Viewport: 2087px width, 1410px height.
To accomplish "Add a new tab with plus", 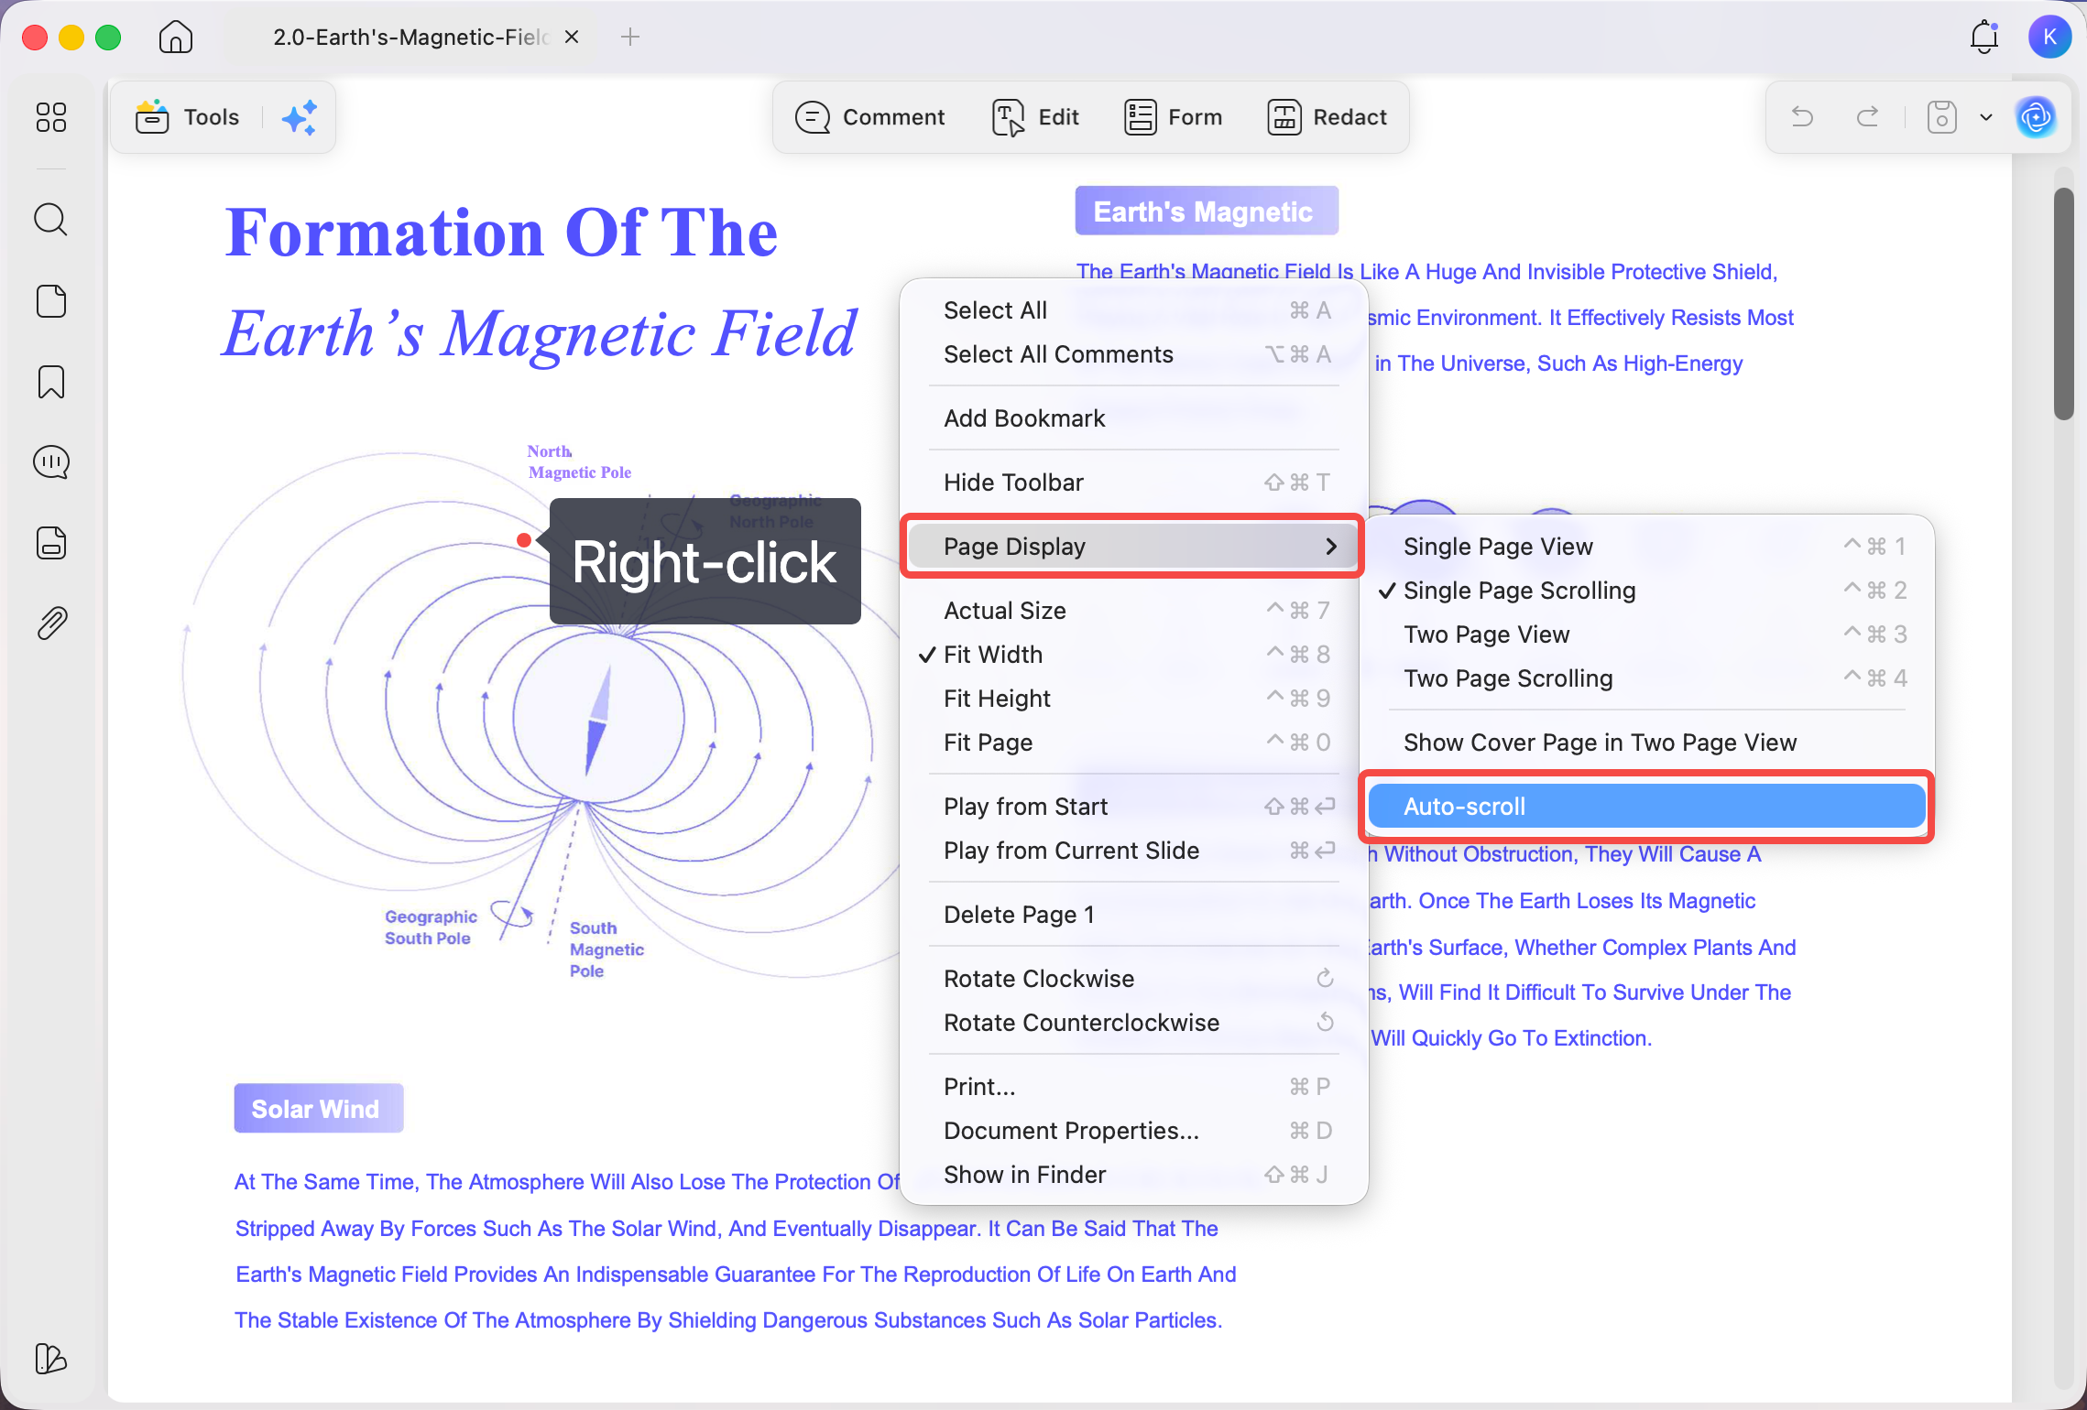I will 630,37.
